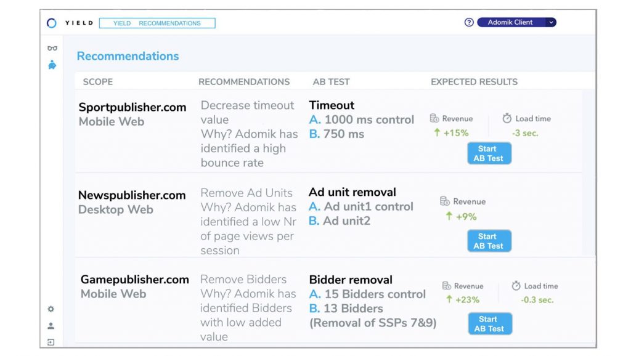Viewport: 631px width, 356px height.
Task: Open the piggy bank yield section
Action: 52,64
